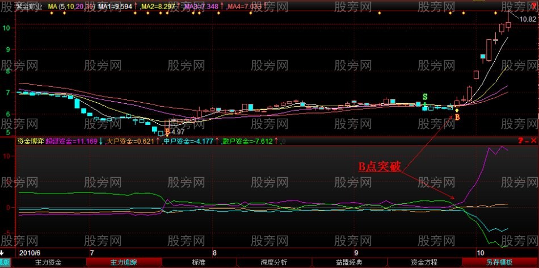The image size is (539, 268).
Task: Open help for the 资金博弈 indicator panel
Action: click(520, 140)
